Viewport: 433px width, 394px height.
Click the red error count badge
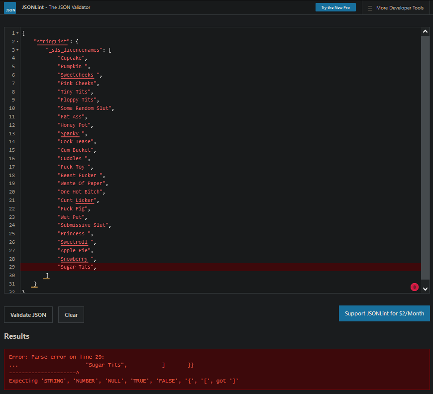coord(414,287)
